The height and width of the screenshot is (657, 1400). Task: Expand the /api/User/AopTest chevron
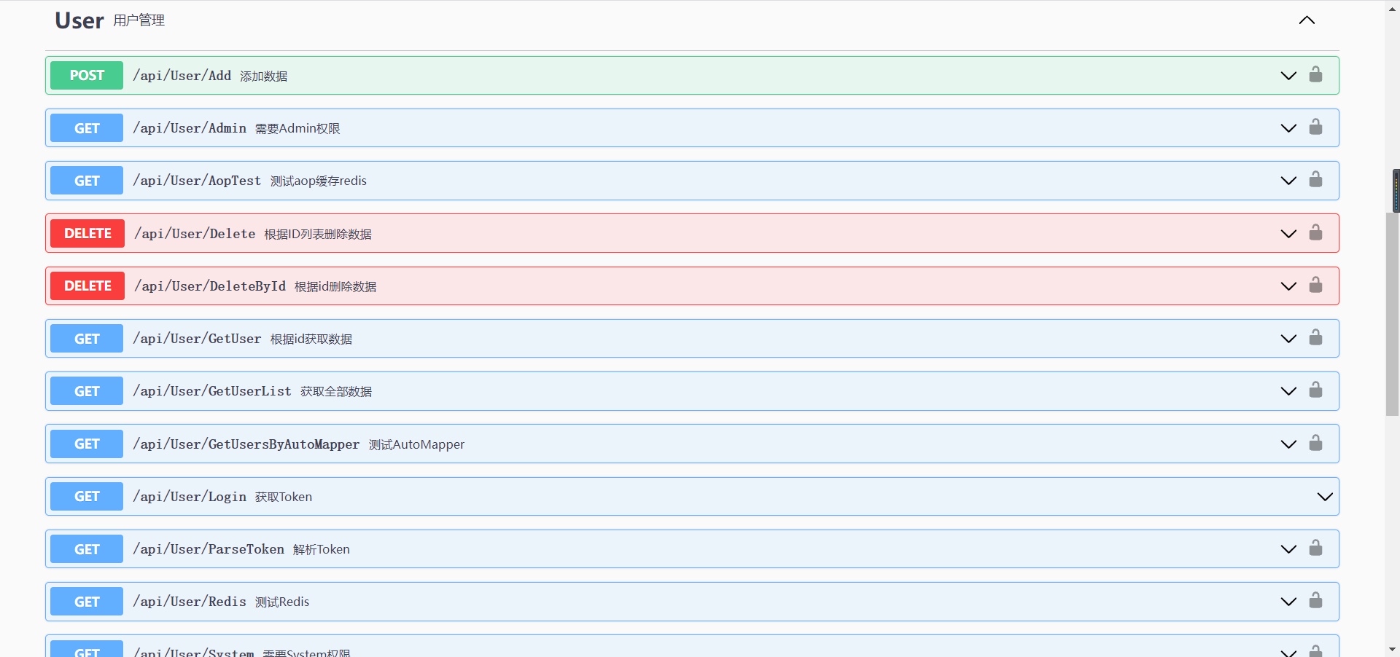(1288, 181)
